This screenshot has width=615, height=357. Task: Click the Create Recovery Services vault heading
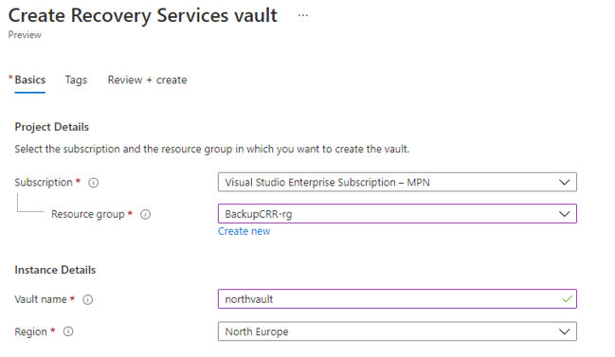tap(143, 16)
